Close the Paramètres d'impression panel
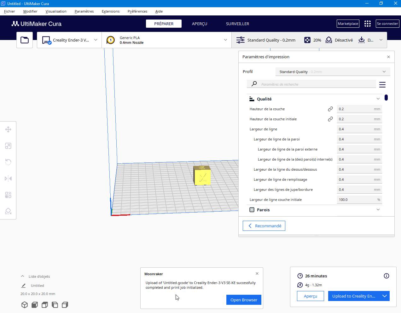 point(388,57)
